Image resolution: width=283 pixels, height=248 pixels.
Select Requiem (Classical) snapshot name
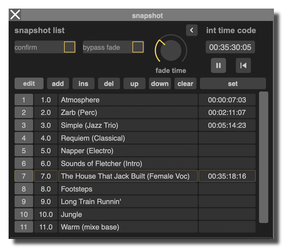click(x=128, y=138)
